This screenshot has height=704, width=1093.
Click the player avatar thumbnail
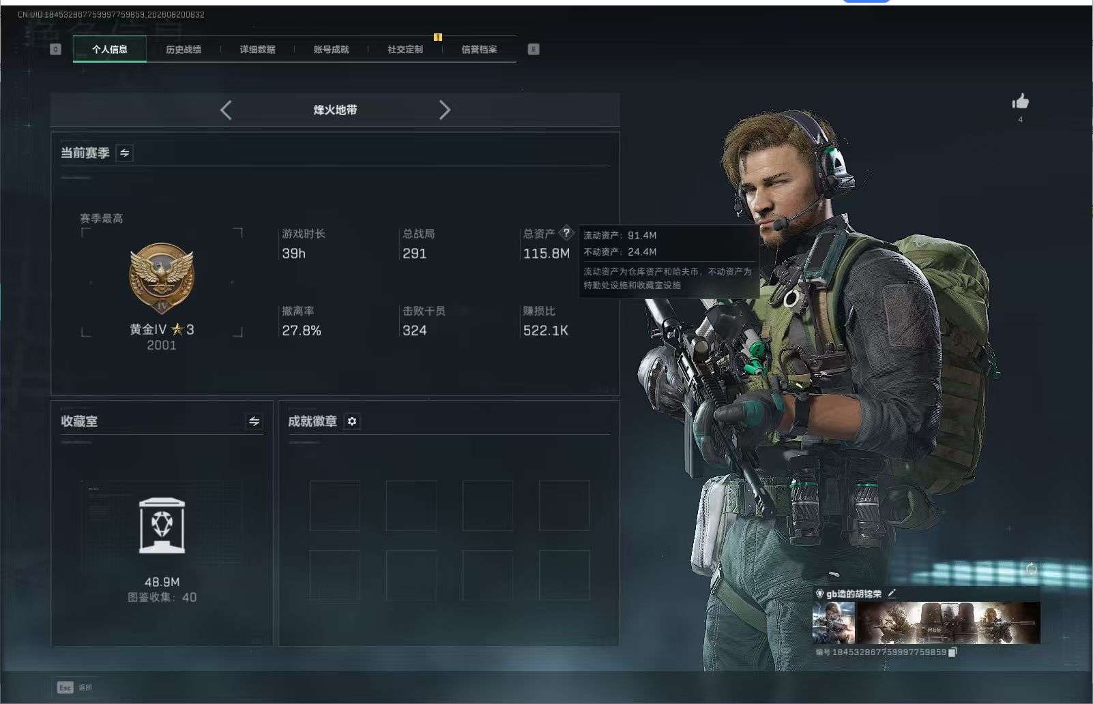pyautogui.click(x=833, y=623)
